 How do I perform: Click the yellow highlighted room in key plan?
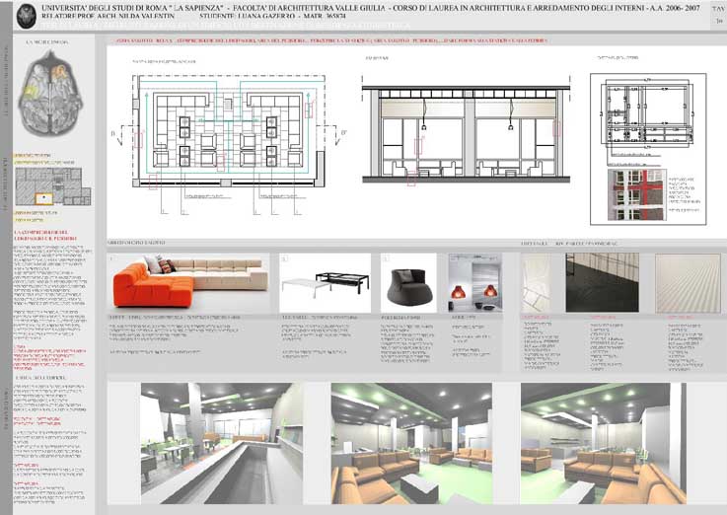[44, 198]
